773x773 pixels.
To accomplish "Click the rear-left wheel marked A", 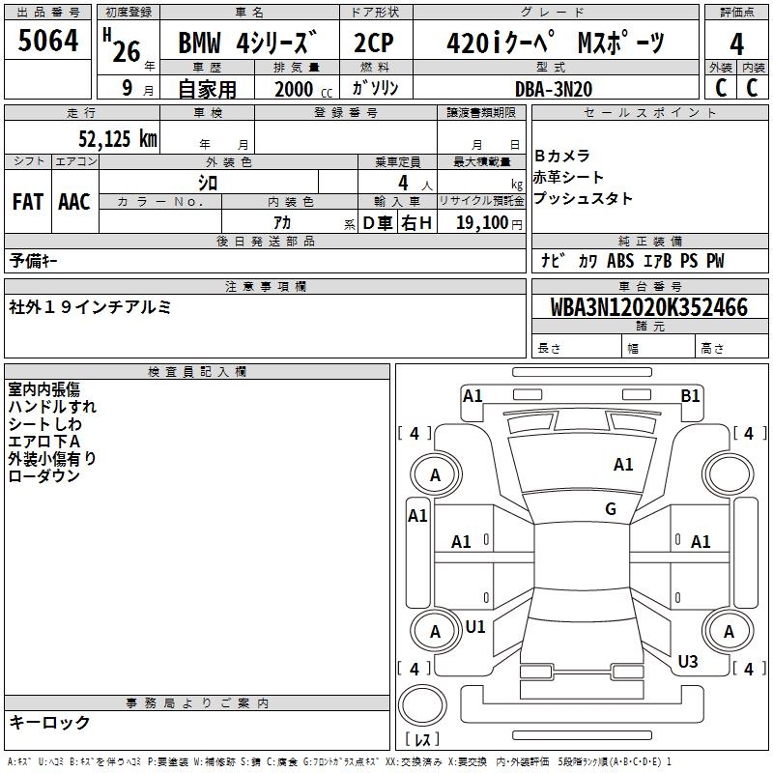I will tap(435, 631).
